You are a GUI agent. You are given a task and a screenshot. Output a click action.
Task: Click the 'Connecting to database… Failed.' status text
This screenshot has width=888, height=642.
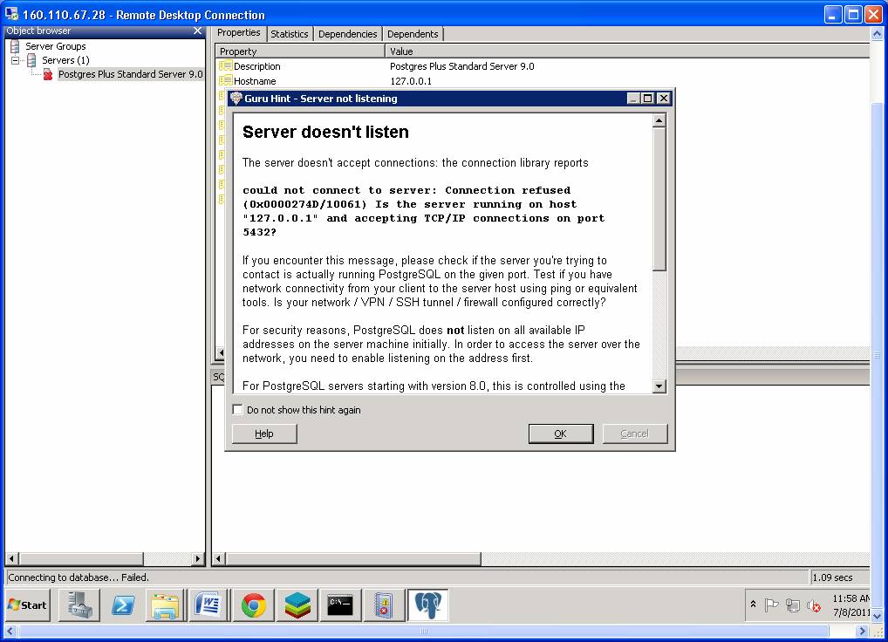[79, 577]
